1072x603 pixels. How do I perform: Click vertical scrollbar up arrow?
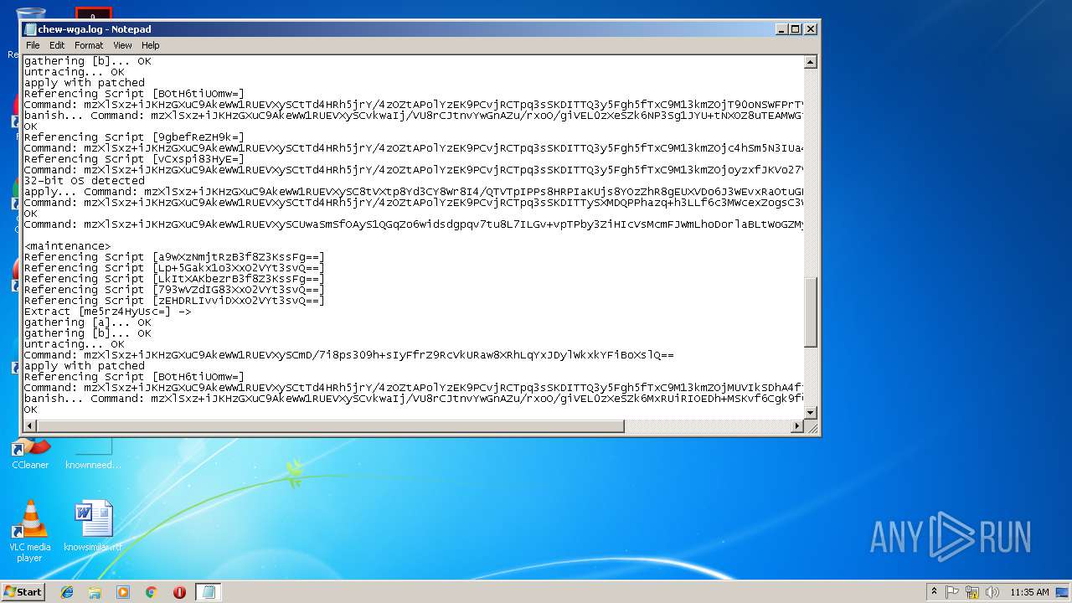click(810, 62)
